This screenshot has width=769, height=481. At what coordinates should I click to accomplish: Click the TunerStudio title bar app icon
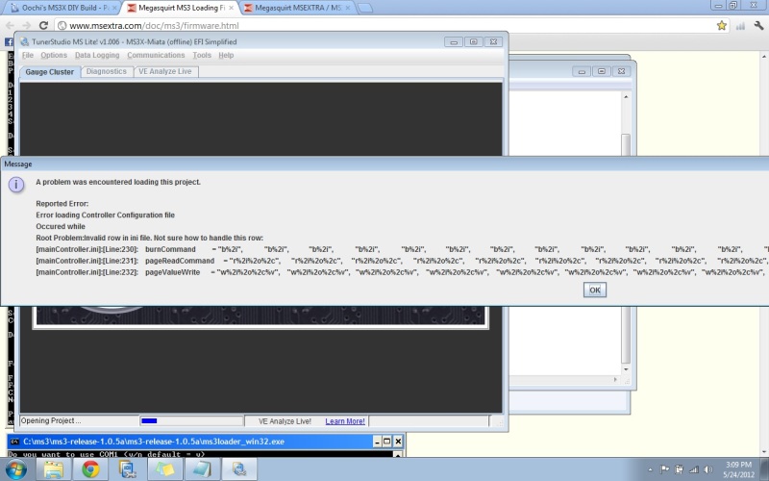click(x=25, y=41)
